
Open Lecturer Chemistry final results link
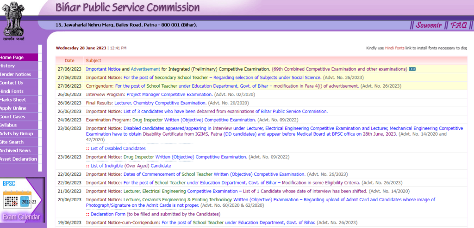[x=161, y=103]
